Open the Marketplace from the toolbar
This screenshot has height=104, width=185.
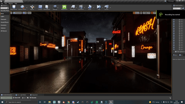[x=47, y=8]
